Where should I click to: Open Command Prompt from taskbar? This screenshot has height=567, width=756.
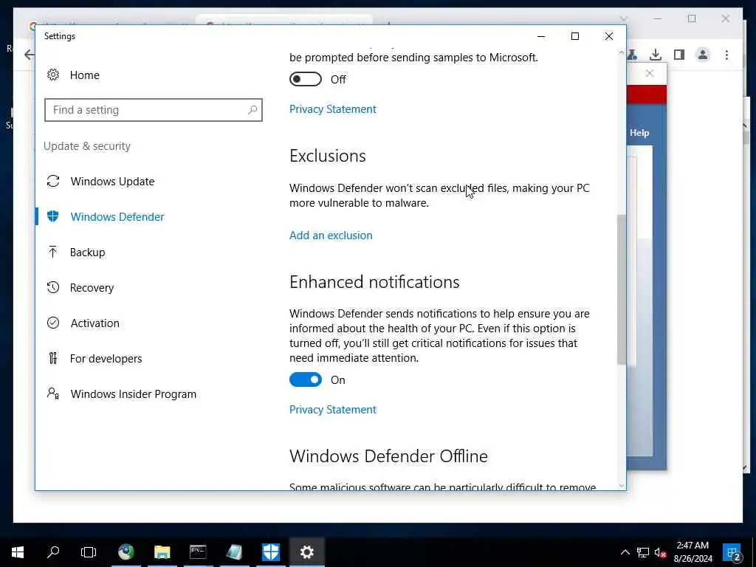click(198, 552)
